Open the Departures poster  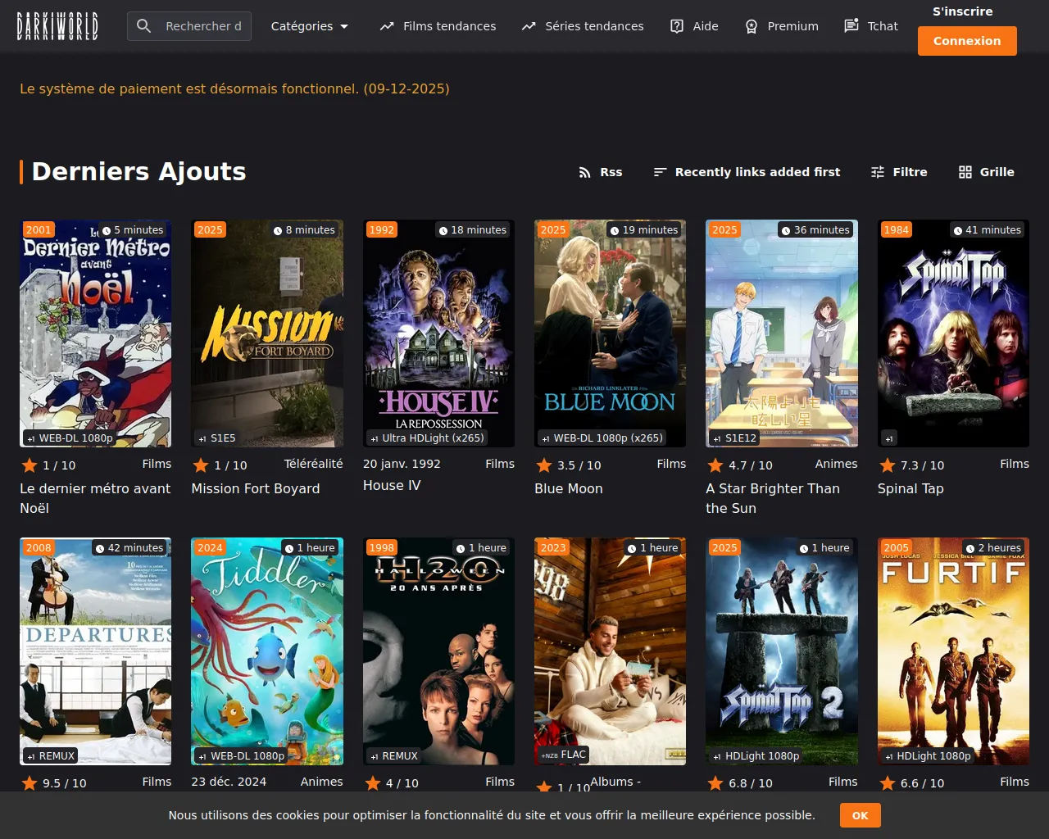pyautogui.click(x=96, y=651)
